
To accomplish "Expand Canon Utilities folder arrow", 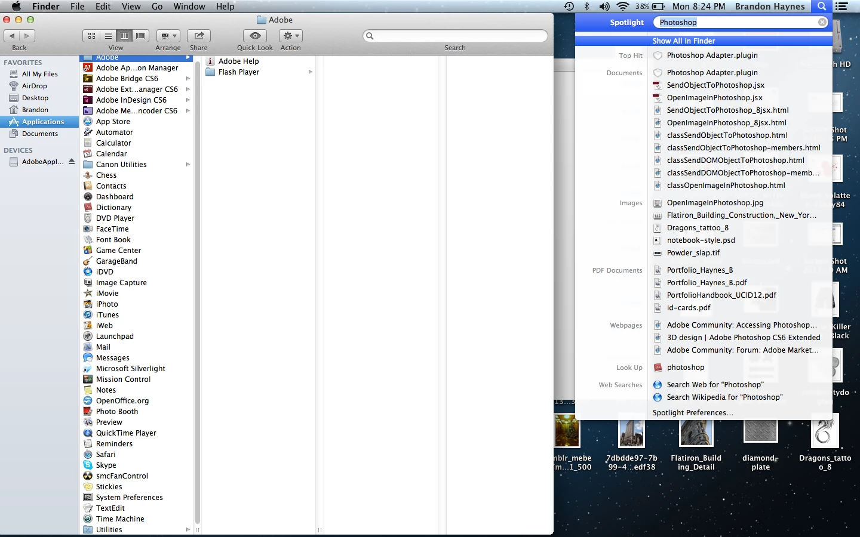I will point(188,164).
